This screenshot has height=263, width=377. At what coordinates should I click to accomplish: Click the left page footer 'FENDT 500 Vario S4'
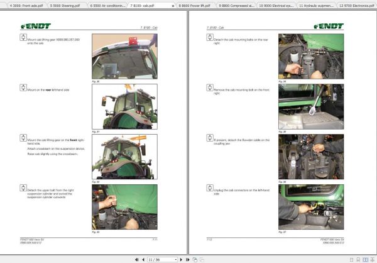click(x=32, y=239)
